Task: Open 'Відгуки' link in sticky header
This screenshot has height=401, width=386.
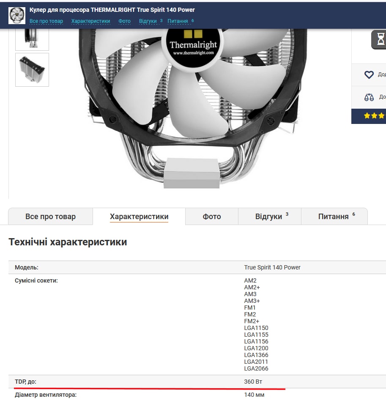Action: pyautogui.click(x=148, y=21)
